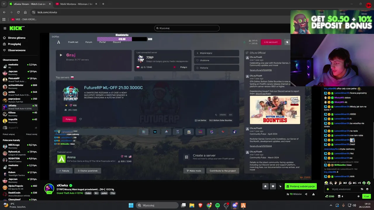Open Google Chrome from the taskbar
The image size is (374, 210).
click(x=209, y=205)
